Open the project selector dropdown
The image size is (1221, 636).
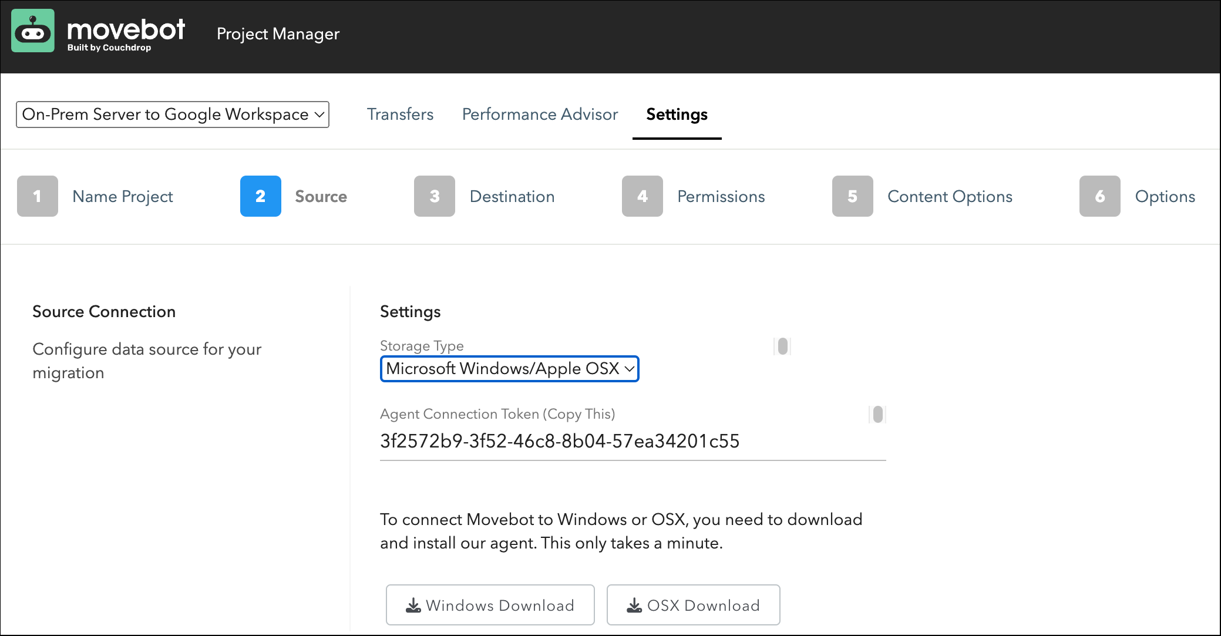point(173,115)
